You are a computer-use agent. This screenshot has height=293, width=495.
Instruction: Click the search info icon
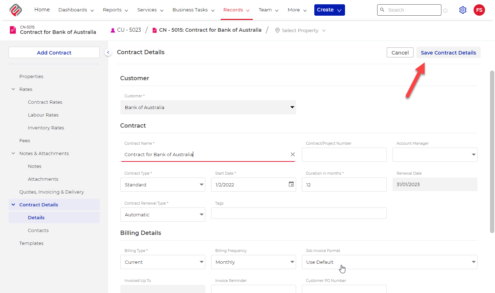tap(445, 11)
